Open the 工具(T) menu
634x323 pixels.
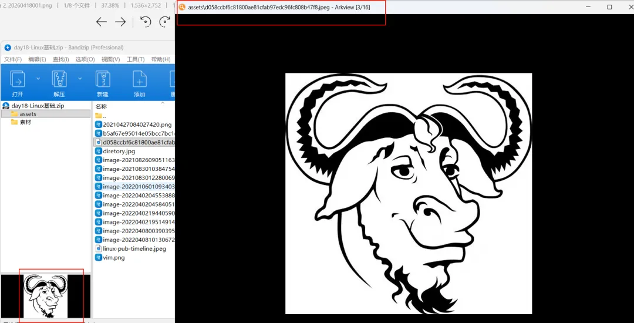click(136, 59)
